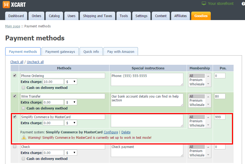Click membership list up arrow for Wire Transfer
Screen dimensions: 245x164
208,97
